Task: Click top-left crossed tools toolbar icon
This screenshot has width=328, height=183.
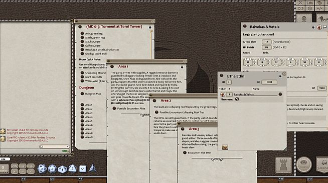Action: tap(300, 3)
